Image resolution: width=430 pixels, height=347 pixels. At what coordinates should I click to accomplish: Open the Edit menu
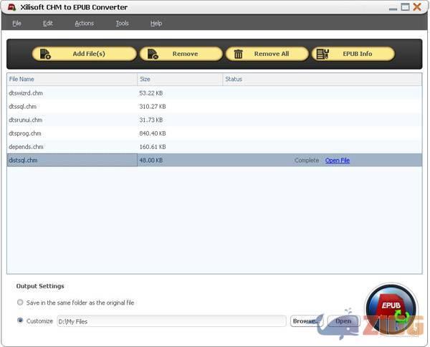[48, 24]
